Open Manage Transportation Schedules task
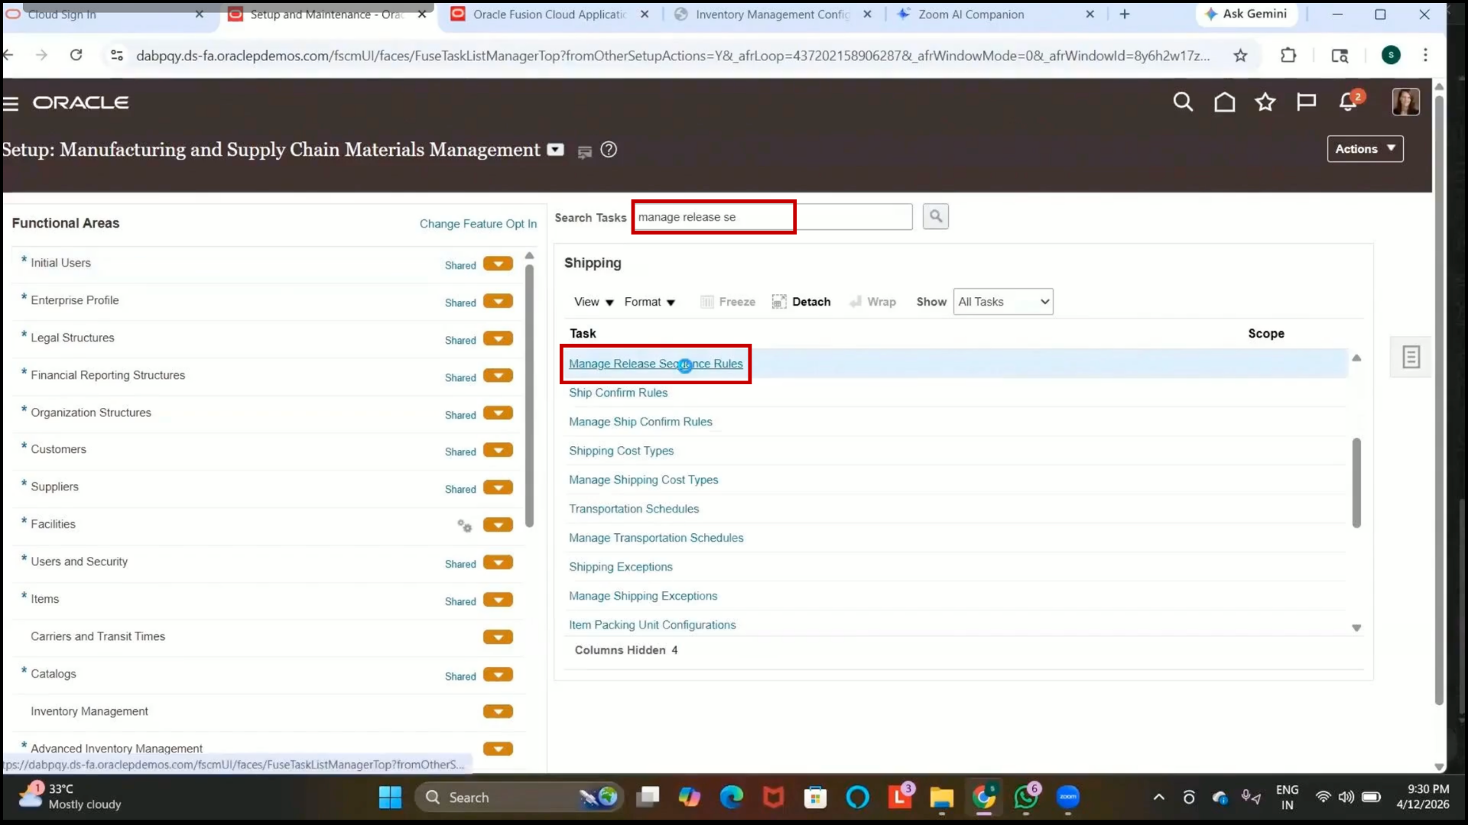Image resolution: width=1468 pixels, height=825 pixels. (656, 538)
